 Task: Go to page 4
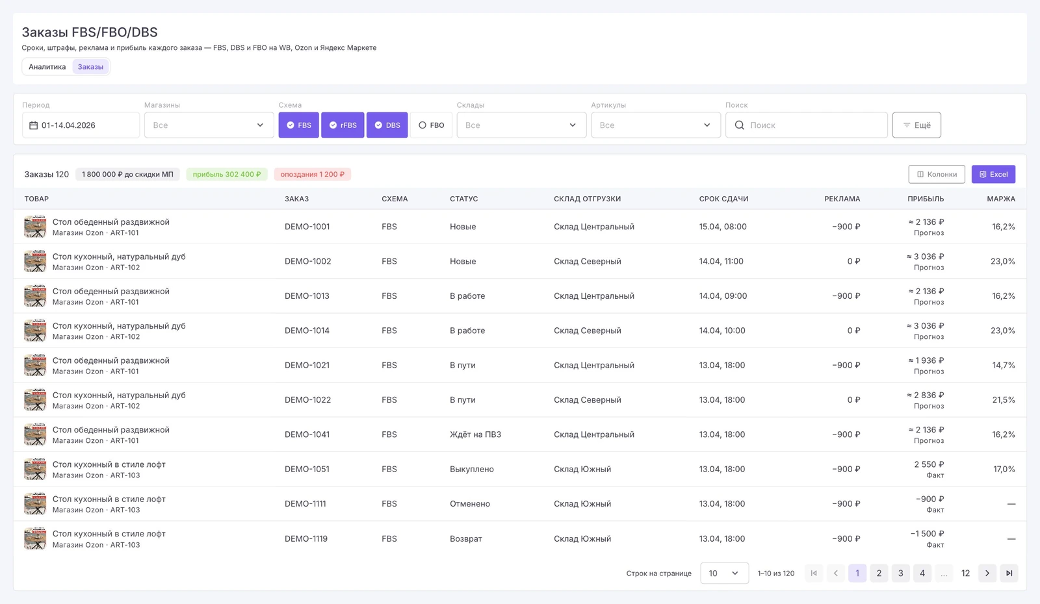click(922, 573)
